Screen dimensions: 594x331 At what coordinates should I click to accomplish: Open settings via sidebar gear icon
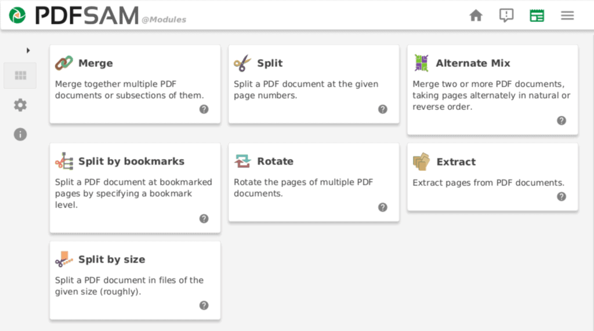20,105
